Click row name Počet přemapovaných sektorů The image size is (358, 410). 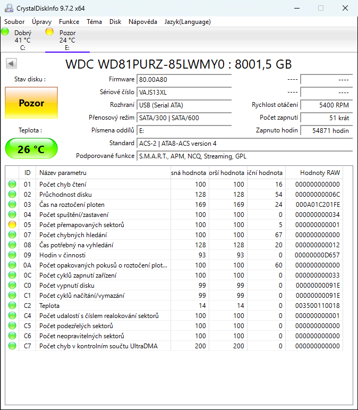(x=82, y=225)
